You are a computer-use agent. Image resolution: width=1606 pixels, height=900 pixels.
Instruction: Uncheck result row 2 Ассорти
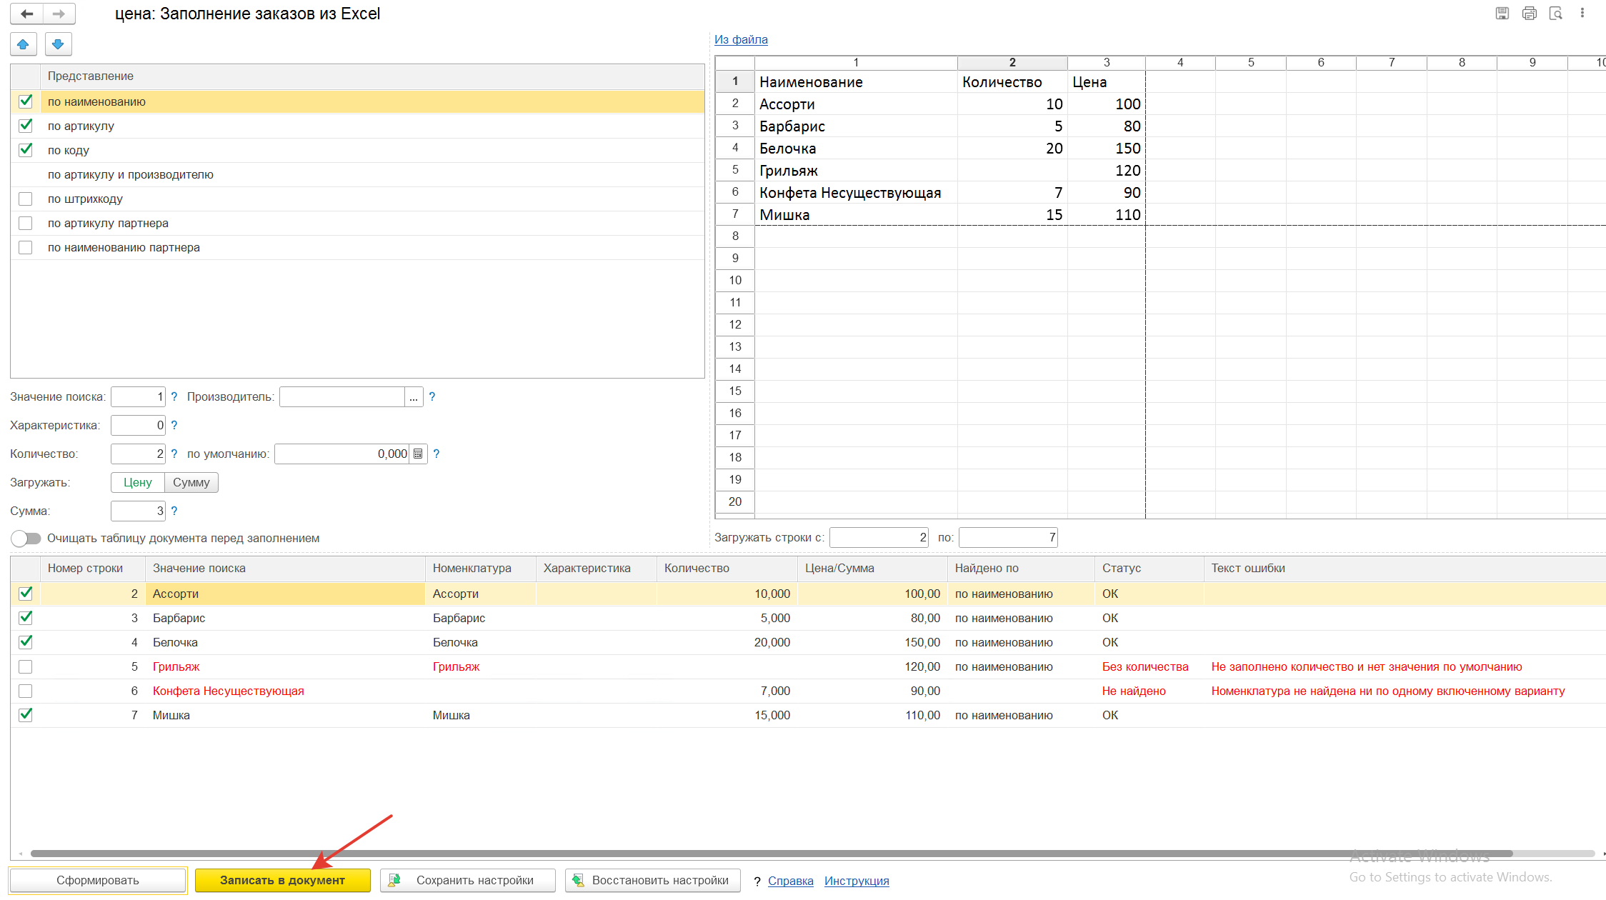[x=26, y=594]
